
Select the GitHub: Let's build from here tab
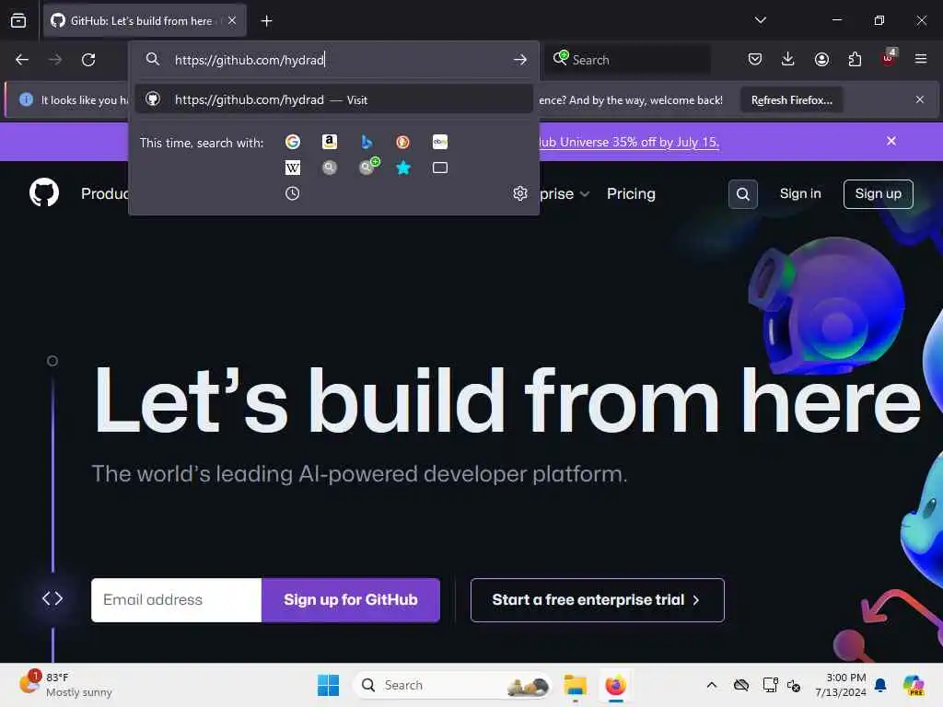[145, 20]
